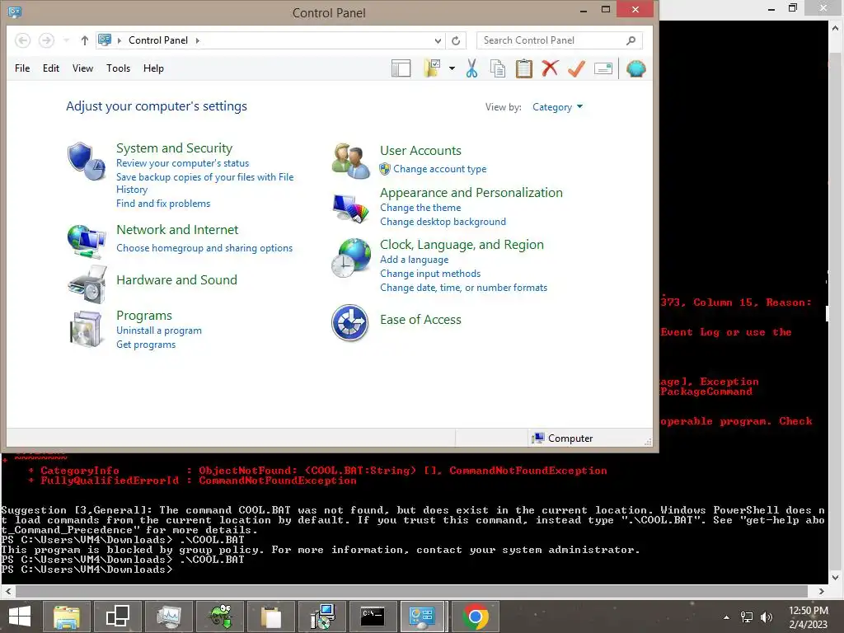Click the Programs disc box icon
The height and width of the screenshot is (633, 844).
tap(87, 330)
